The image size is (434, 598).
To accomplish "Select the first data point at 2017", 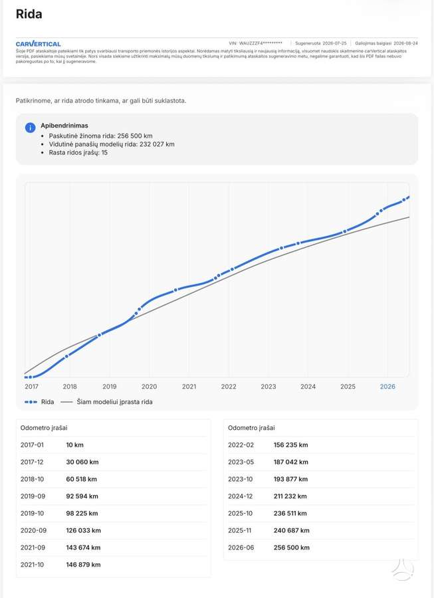I will 30,377.
